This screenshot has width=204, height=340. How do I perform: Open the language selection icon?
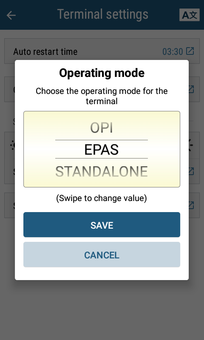190,15
